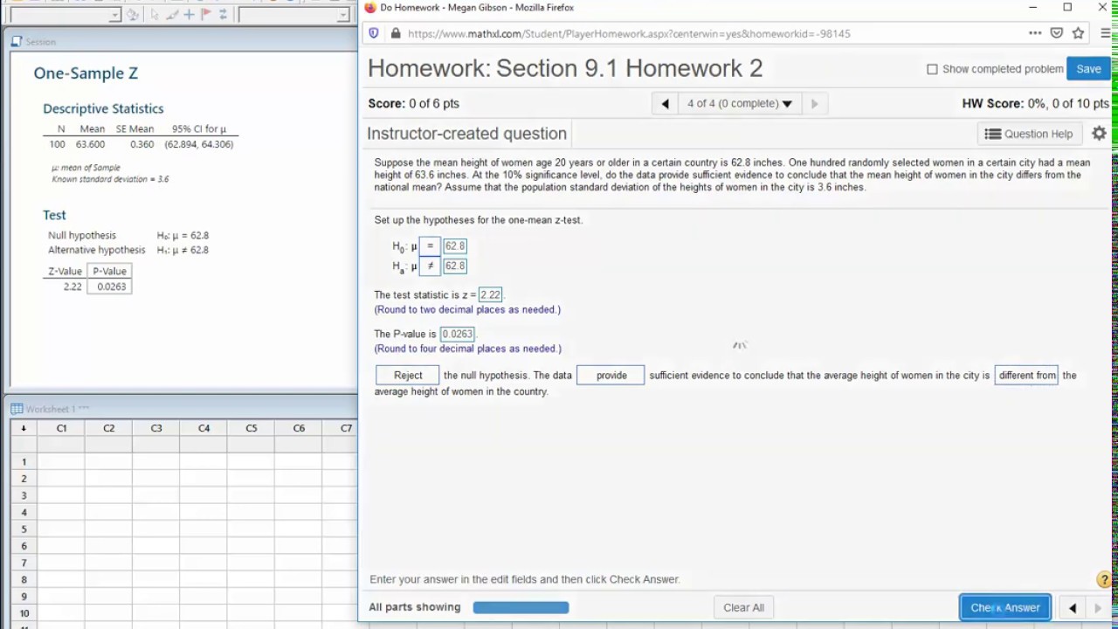This screenshot has height=629, width=1118.
Task: Open the homework settings gear icon
Action: coord(1099,134)
